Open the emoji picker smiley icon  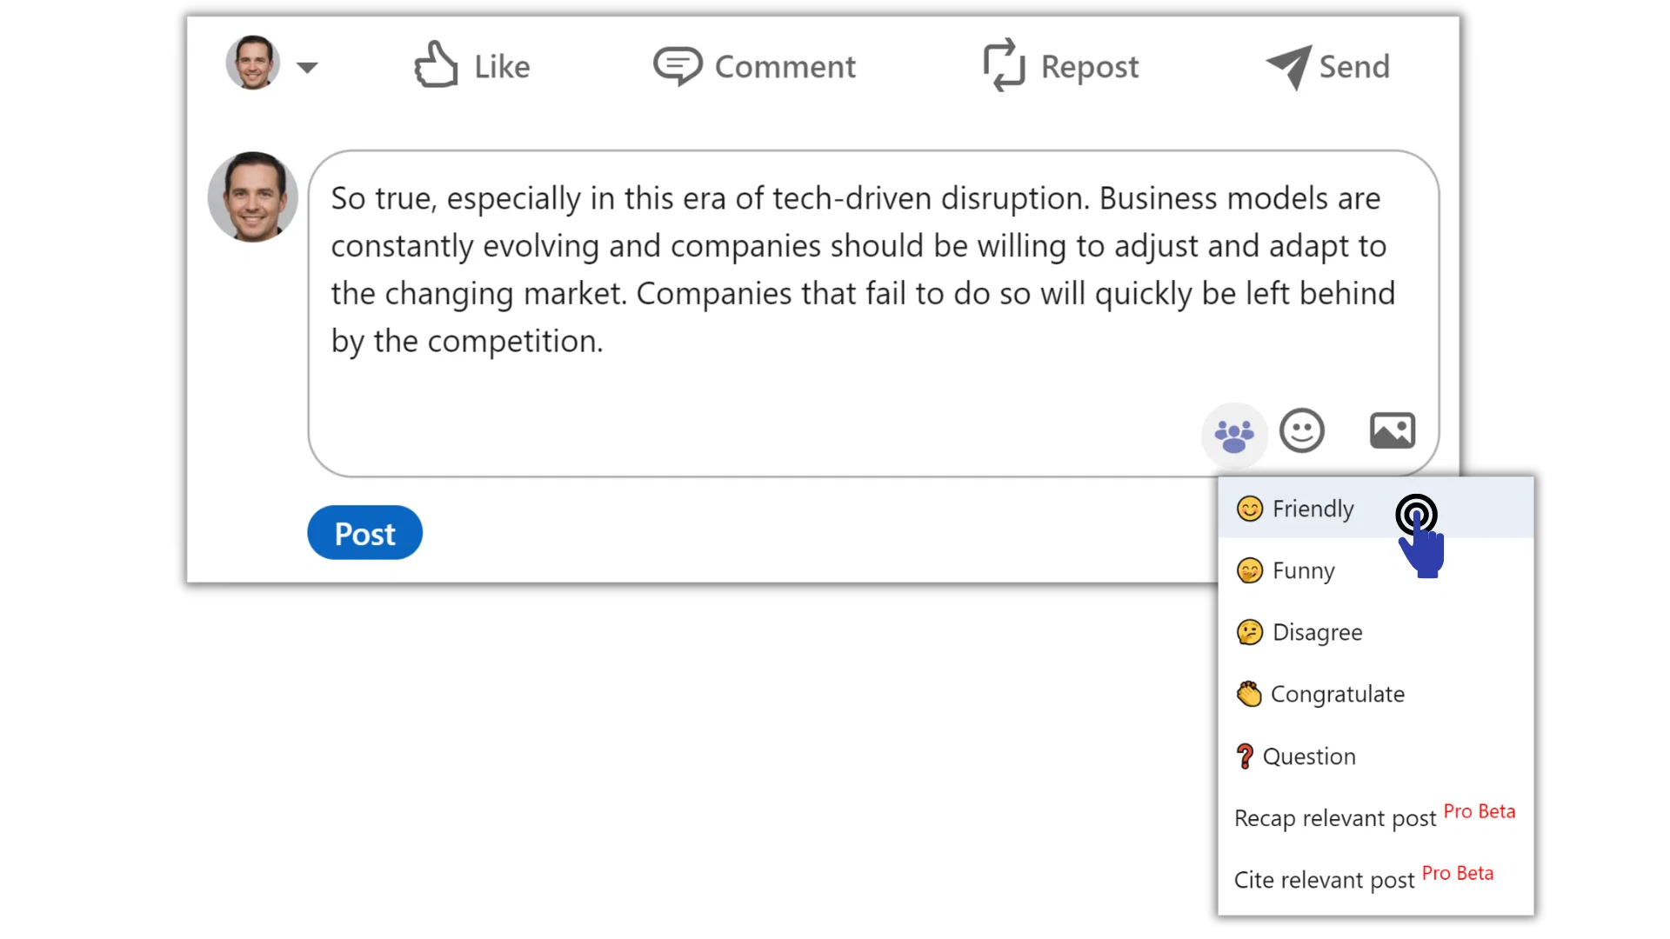[x=1302, y=431]
